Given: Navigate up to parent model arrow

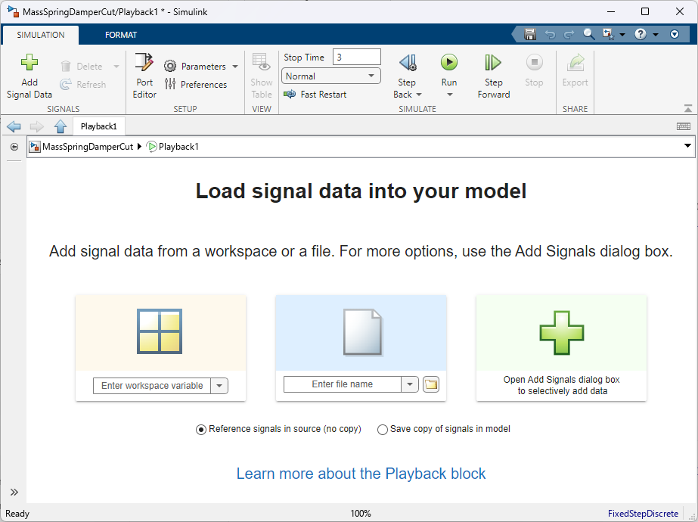Looking at the screenshot, I should [x=60, y=126].
